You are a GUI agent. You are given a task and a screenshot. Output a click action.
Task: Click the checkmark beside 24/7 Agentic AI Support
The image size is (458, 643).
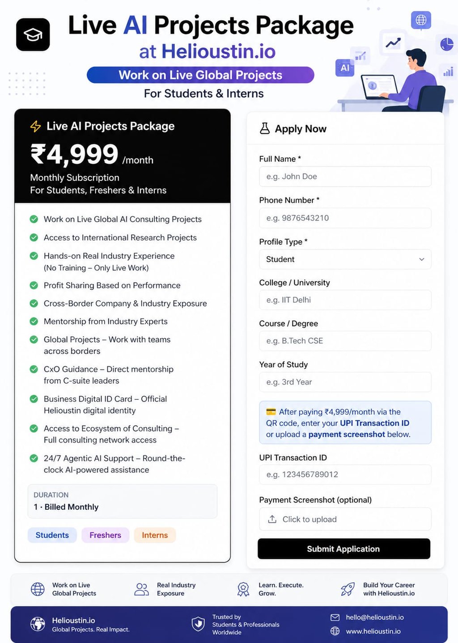pos(34,458)
